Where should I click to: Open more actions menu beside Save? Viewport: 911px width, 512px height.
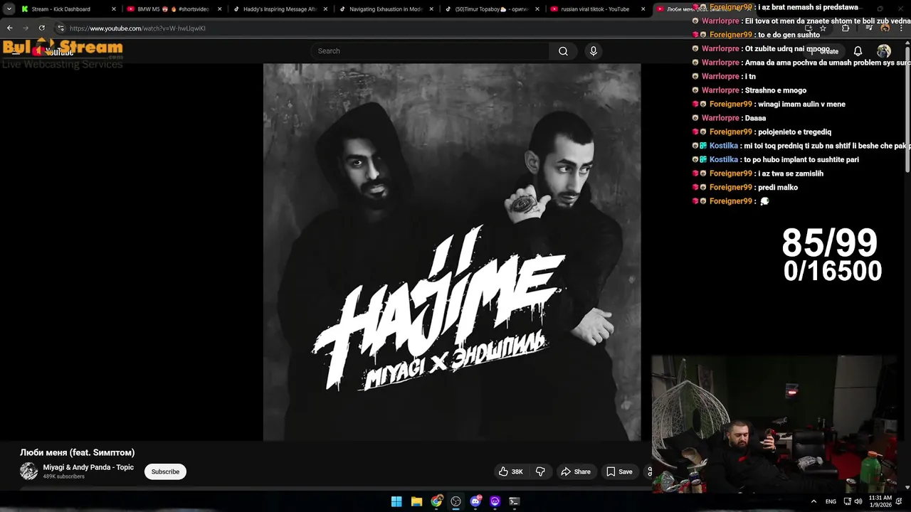(x=648, y=471)
